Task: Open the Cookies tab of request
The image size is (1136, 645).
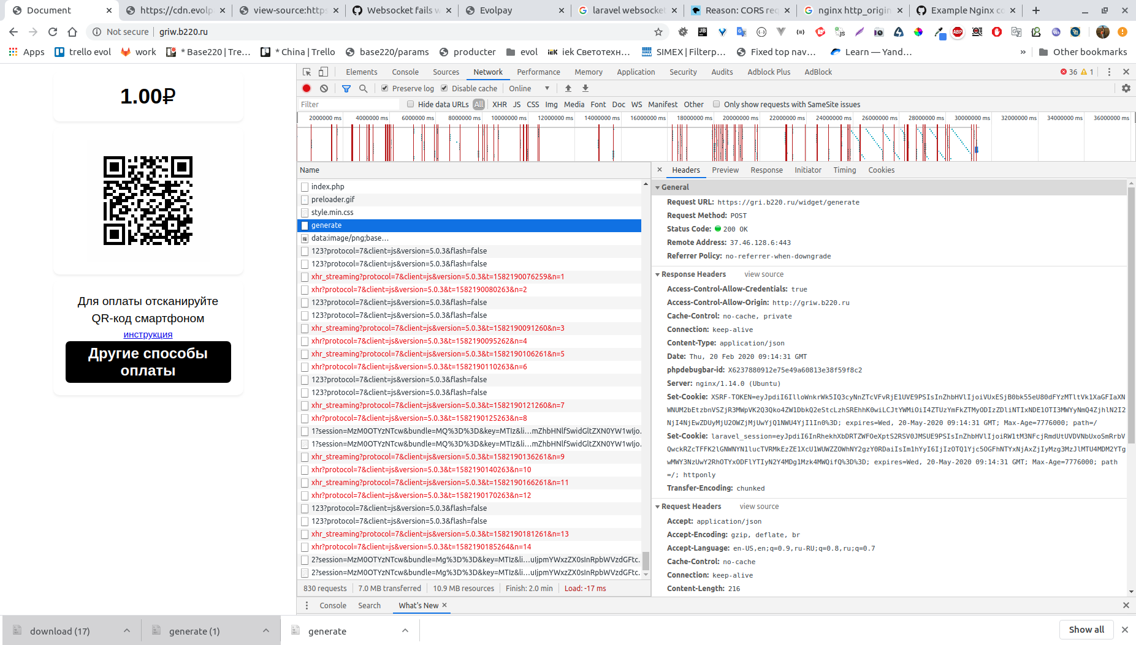Action: 881,170
